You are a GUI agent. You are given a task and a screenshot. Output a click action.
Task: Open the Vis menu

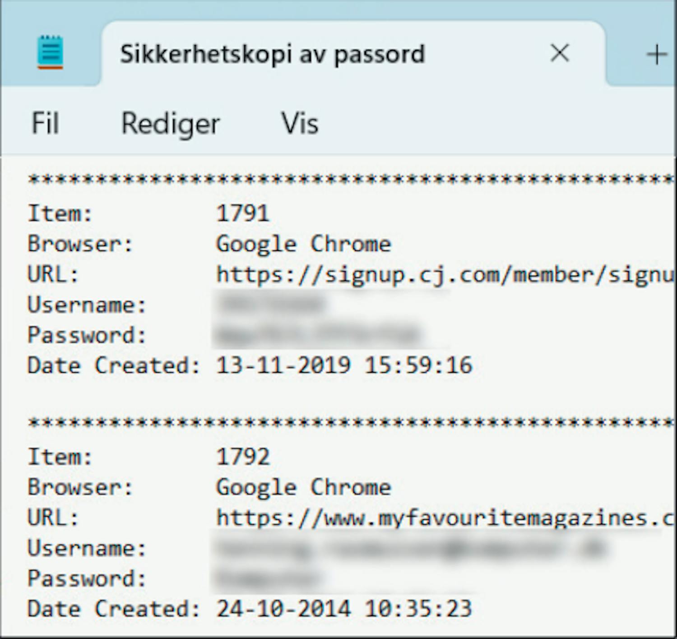[x=300, y=123]
